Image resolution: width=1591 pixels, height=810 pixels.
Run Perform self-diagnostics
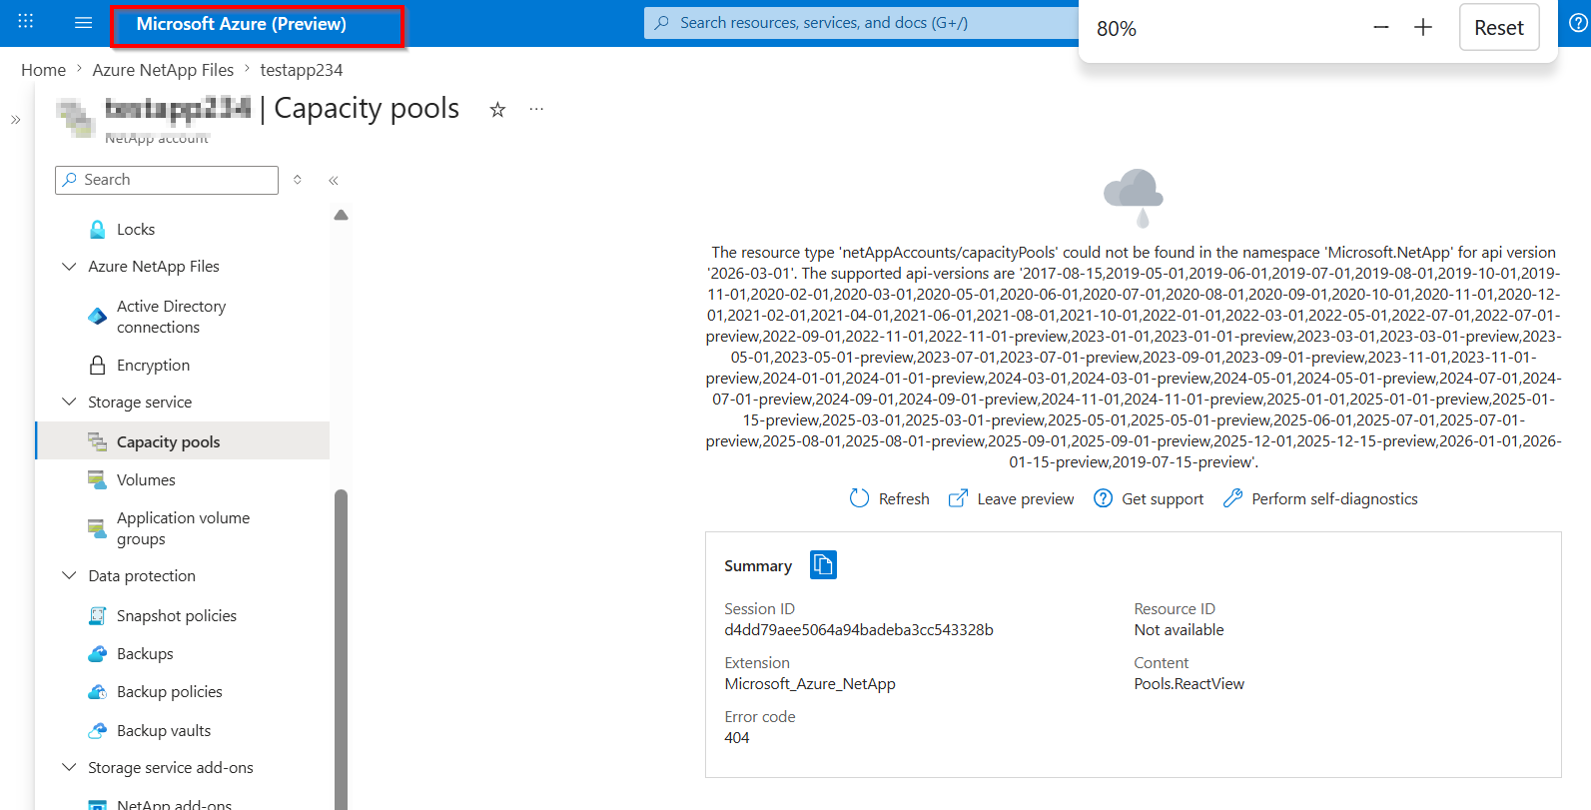coord(1320,498)
